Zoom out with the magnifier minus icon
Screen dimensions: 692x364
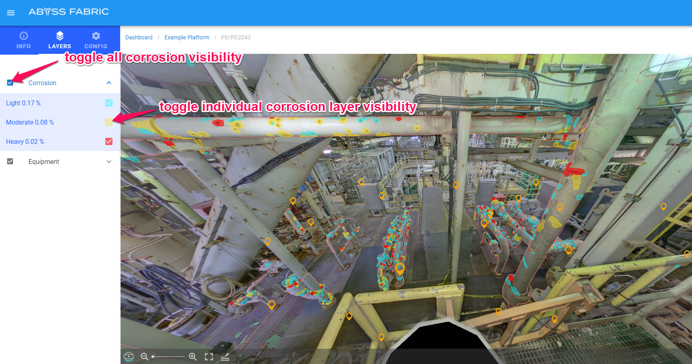[144, 357]
